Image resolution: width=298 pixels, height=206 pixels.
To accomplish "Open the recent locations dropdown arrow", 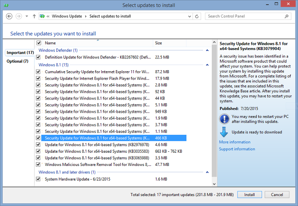I will coord(27,16).
